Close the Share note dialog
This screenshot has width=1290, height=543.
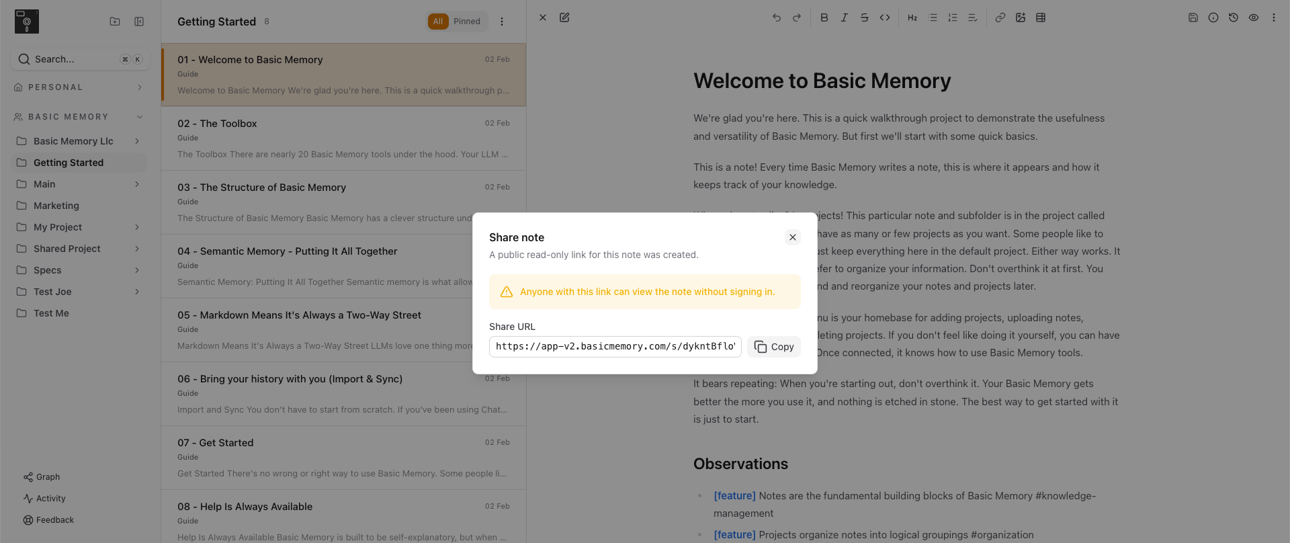click(793, 237)
